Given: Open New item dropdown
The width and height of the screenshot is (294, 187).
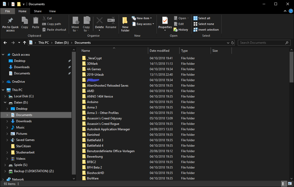Looking at the screenshot, I should 142,18.
